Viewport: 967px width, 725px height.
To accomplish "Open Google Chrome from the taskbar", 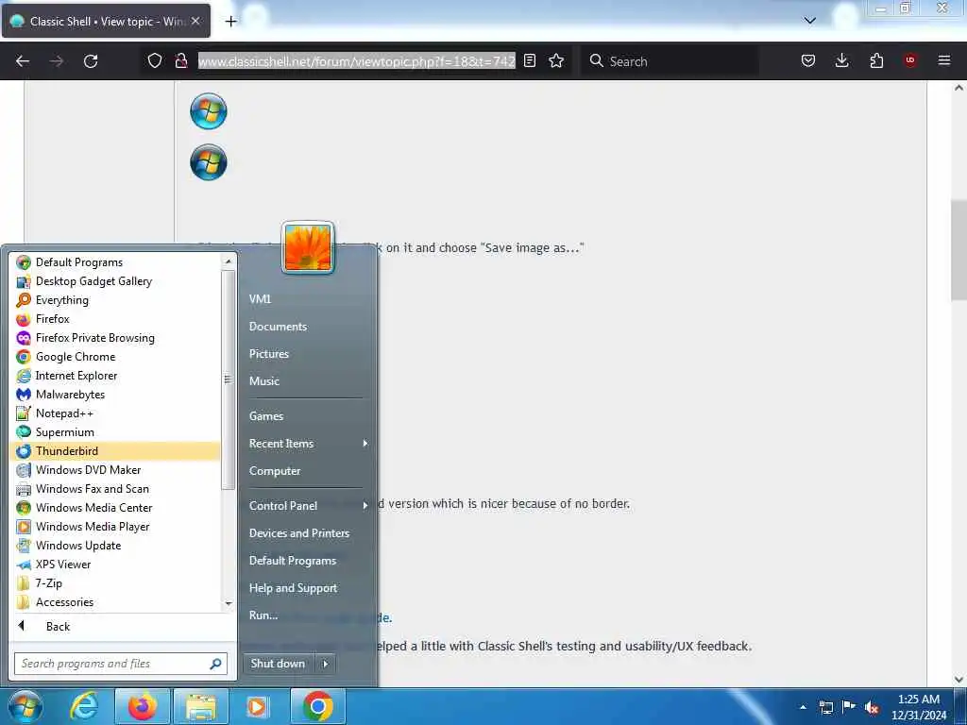I will coord(317,706).
